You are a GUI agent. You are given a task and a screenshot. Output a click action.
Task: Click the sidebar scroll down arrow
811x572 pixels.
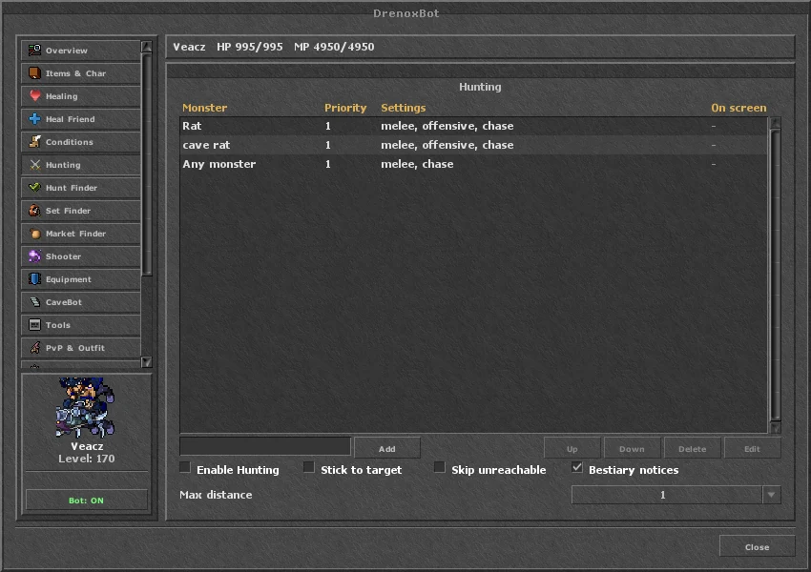[146, 361]
